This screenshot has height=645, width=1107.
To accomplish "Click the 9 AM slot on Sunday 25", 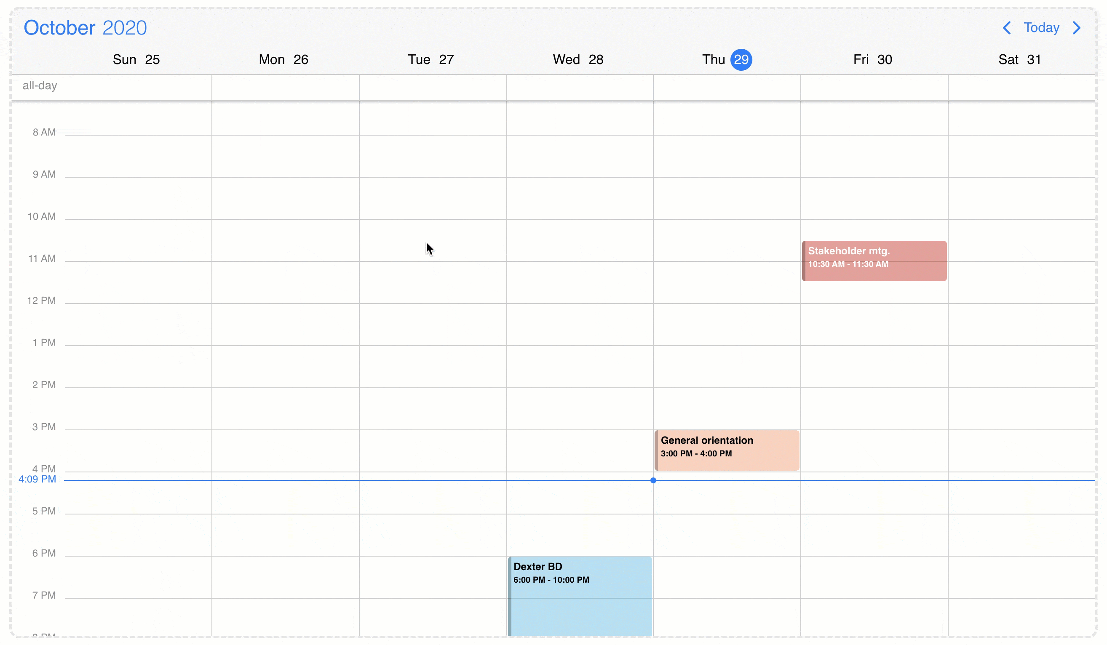I will click(138, 198).
